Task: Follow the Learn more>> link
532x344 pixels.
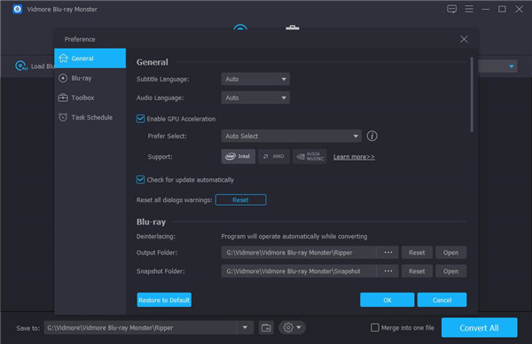Action: pyautogui.click(x=354, y=157)
